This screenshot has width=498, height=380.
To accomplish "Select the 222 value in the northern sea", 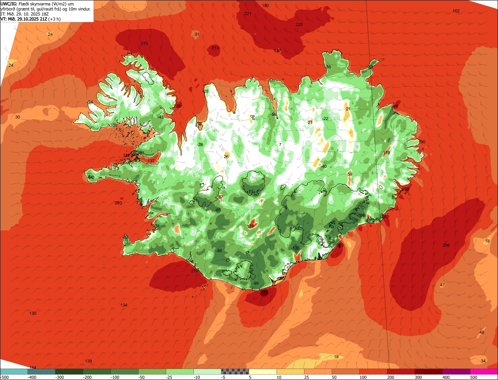I will pos(299,24).
